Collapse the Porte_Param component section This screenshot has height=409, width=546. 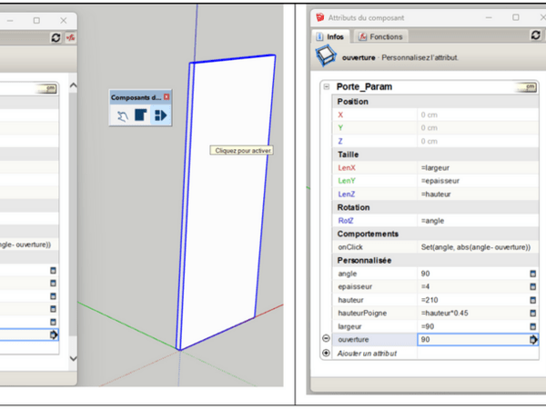(x=327, y=87)
